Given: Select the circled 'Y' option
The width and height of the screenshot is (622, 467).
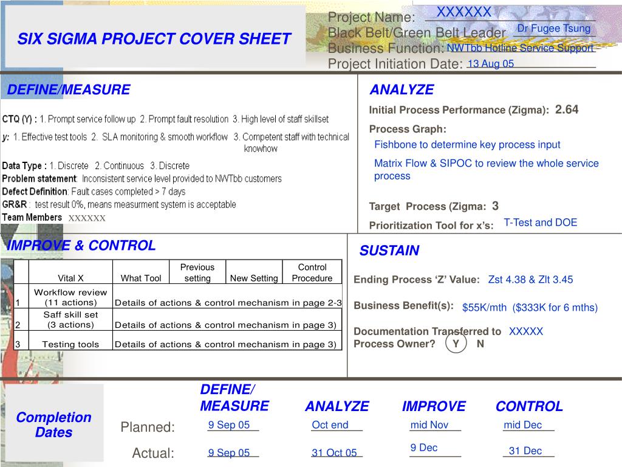Looking at the screenshot, I should (x=456, y=343).
